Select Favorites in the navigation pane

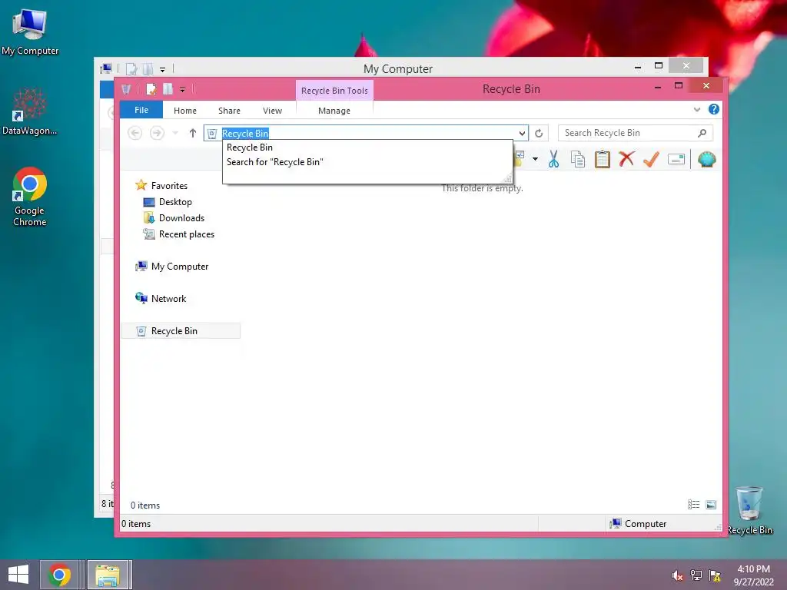point(169,186)
